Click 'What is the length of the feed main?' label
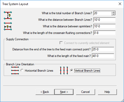This screenshot has width=124, height=102. (69, 56)
